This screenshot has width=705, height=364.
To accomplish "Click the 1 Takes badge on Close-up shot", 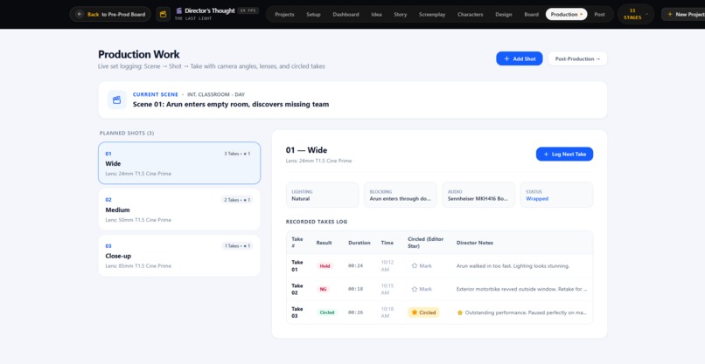I will point(237,246).
